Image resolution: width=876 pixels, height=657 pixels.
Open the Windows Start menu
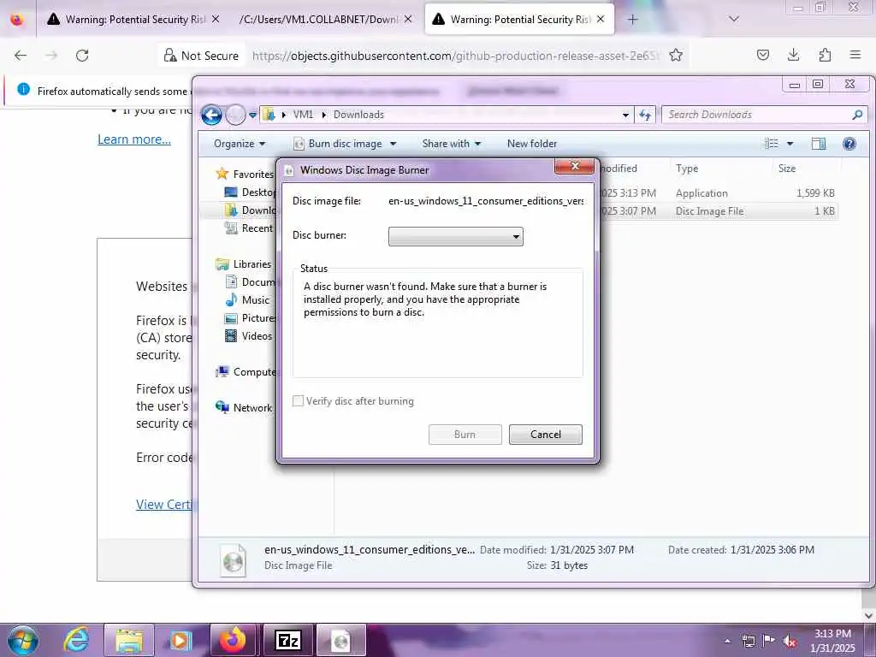[x=22, y=640]
